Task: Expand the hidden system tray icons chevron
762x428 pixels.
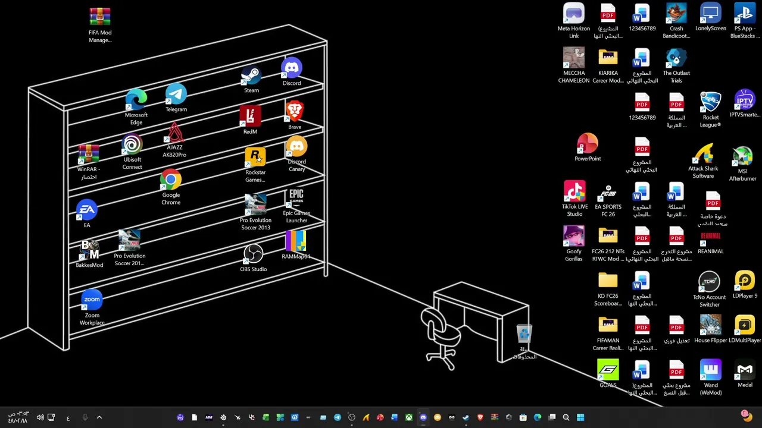Action: point(99,417)
